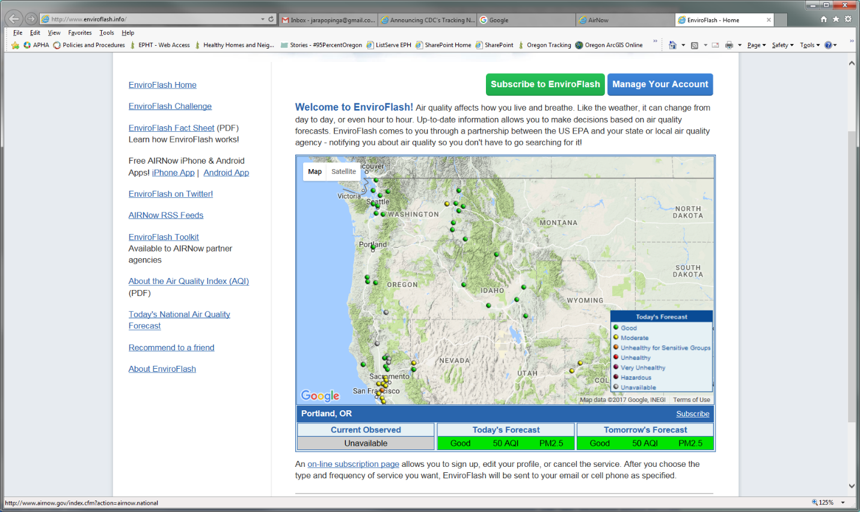Expand the Print dropdown arrow
The height and width of the screenshot is (512, 860).
[740, 45]
